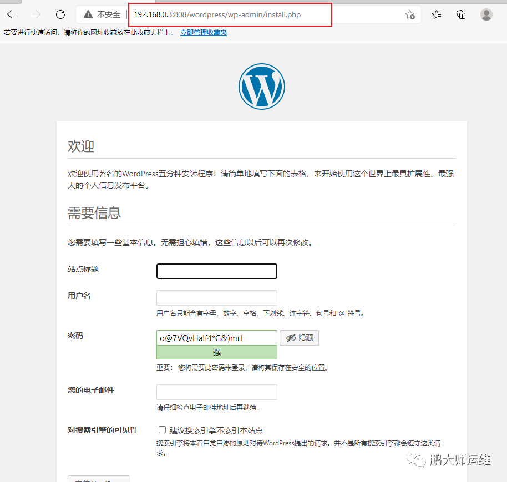Focus the 用户名 input field

point(217,298)
